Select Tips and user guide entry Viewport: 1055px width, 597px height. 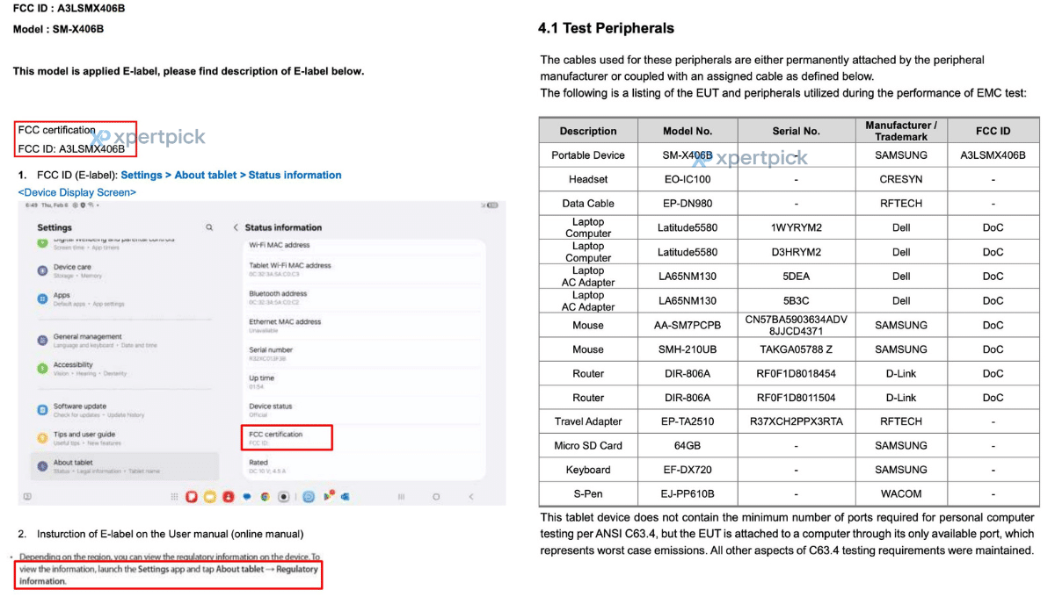pyautogui.click(x=126, y=438)
